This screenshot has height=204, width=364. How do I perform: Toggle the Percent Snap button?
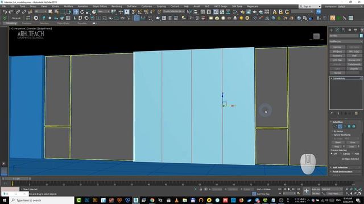tap(146, 12)
